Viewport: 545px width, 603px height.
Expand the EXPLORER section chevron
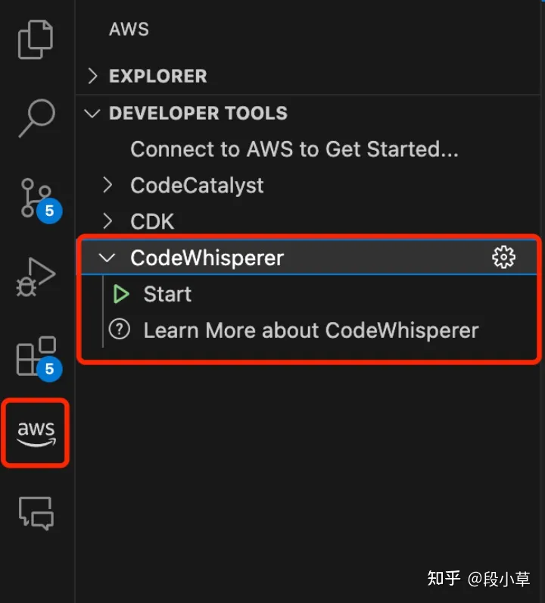[x=92, y=76]
